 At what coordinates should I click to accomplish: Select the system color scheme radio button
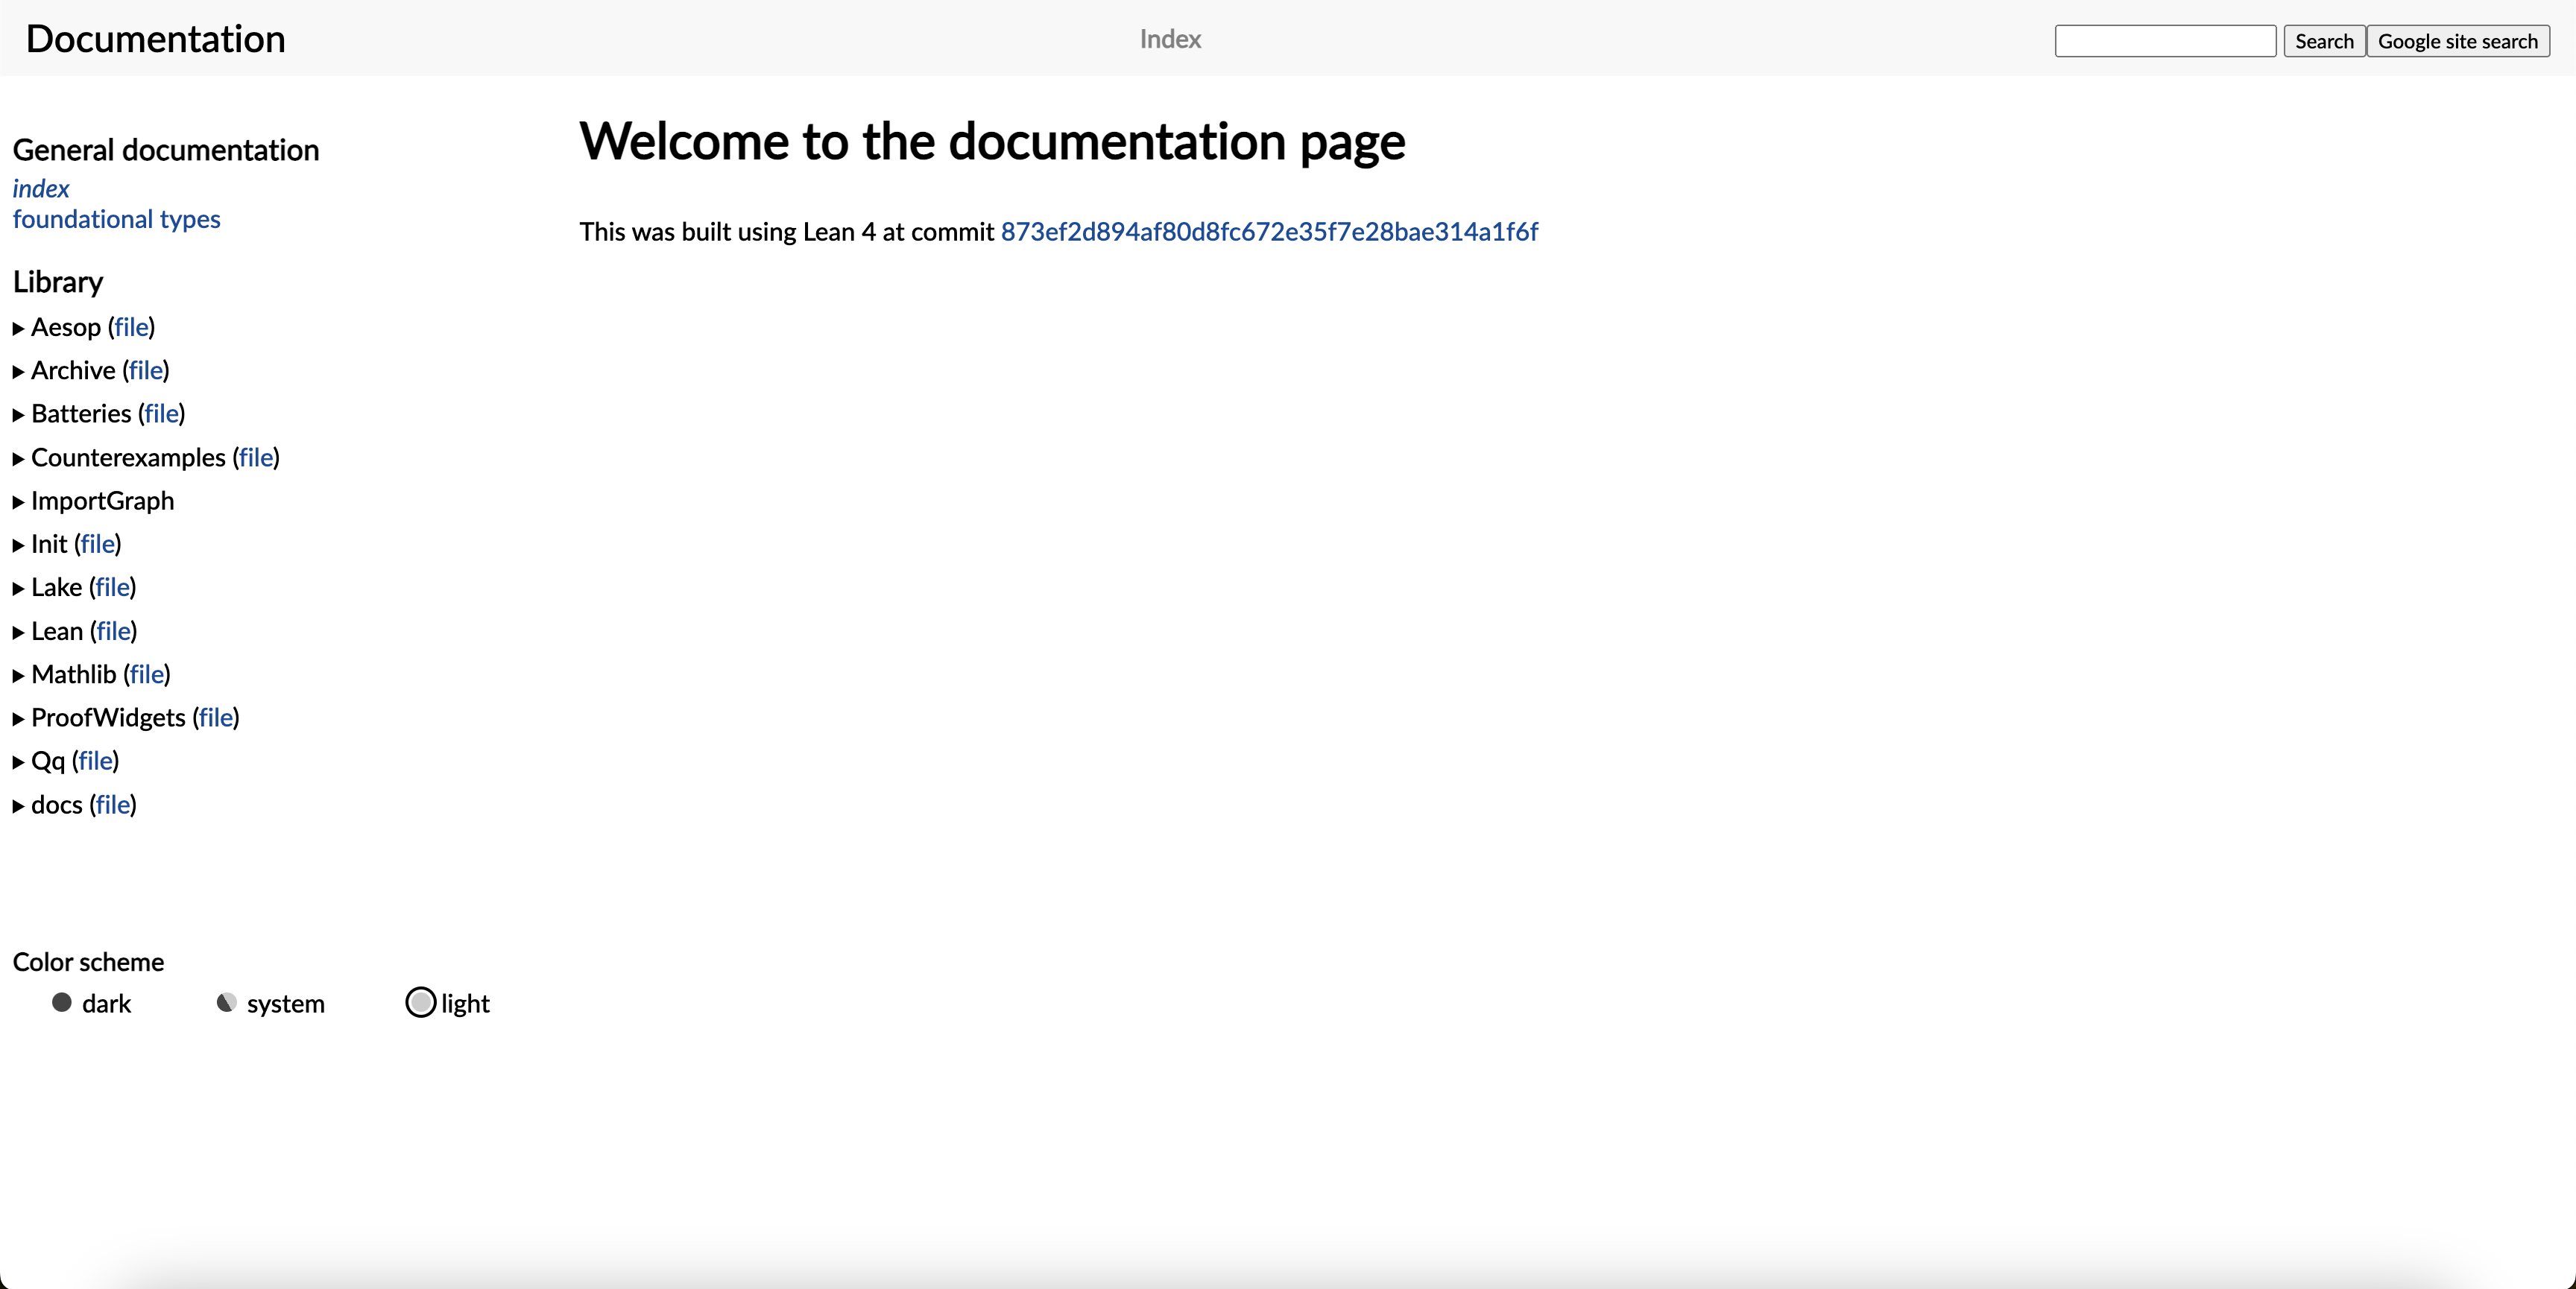227,1002
